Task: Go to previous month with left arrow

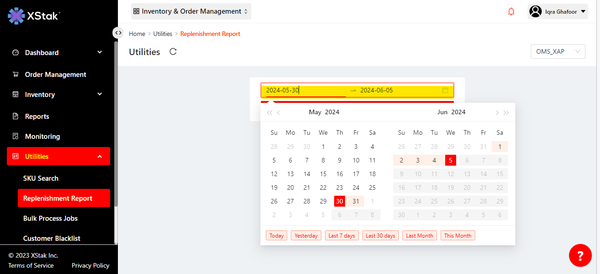Action: (279, 112)
